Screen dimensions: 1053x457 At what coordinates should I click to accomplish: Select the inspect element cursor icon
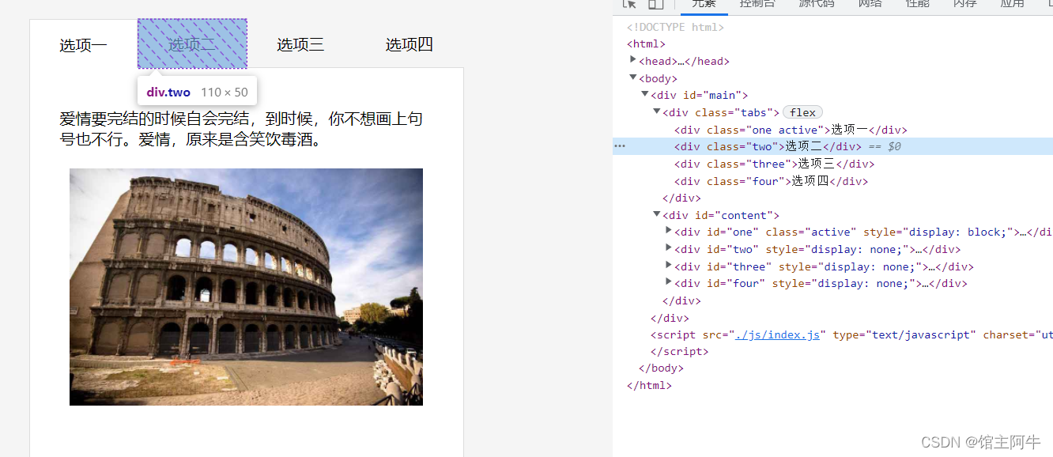(629, 4)
